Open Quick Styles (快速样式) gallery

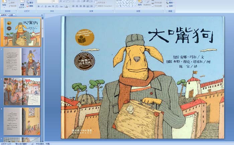coord(147,4)
